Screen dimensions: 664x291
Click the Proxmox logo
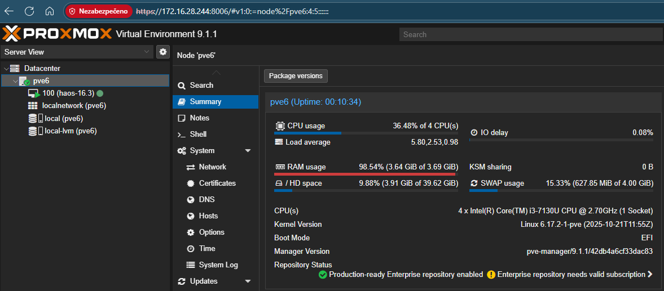[56, 34]
